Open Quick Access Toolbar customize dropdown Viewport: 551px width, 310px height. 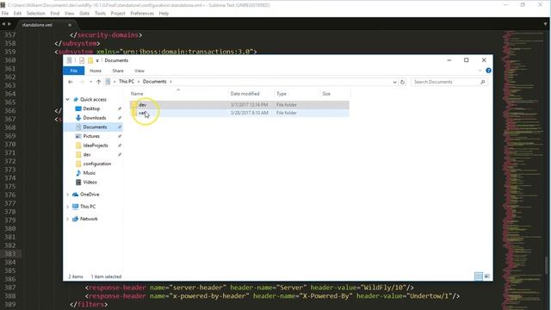pyautogui.click(x=97, y=61)
